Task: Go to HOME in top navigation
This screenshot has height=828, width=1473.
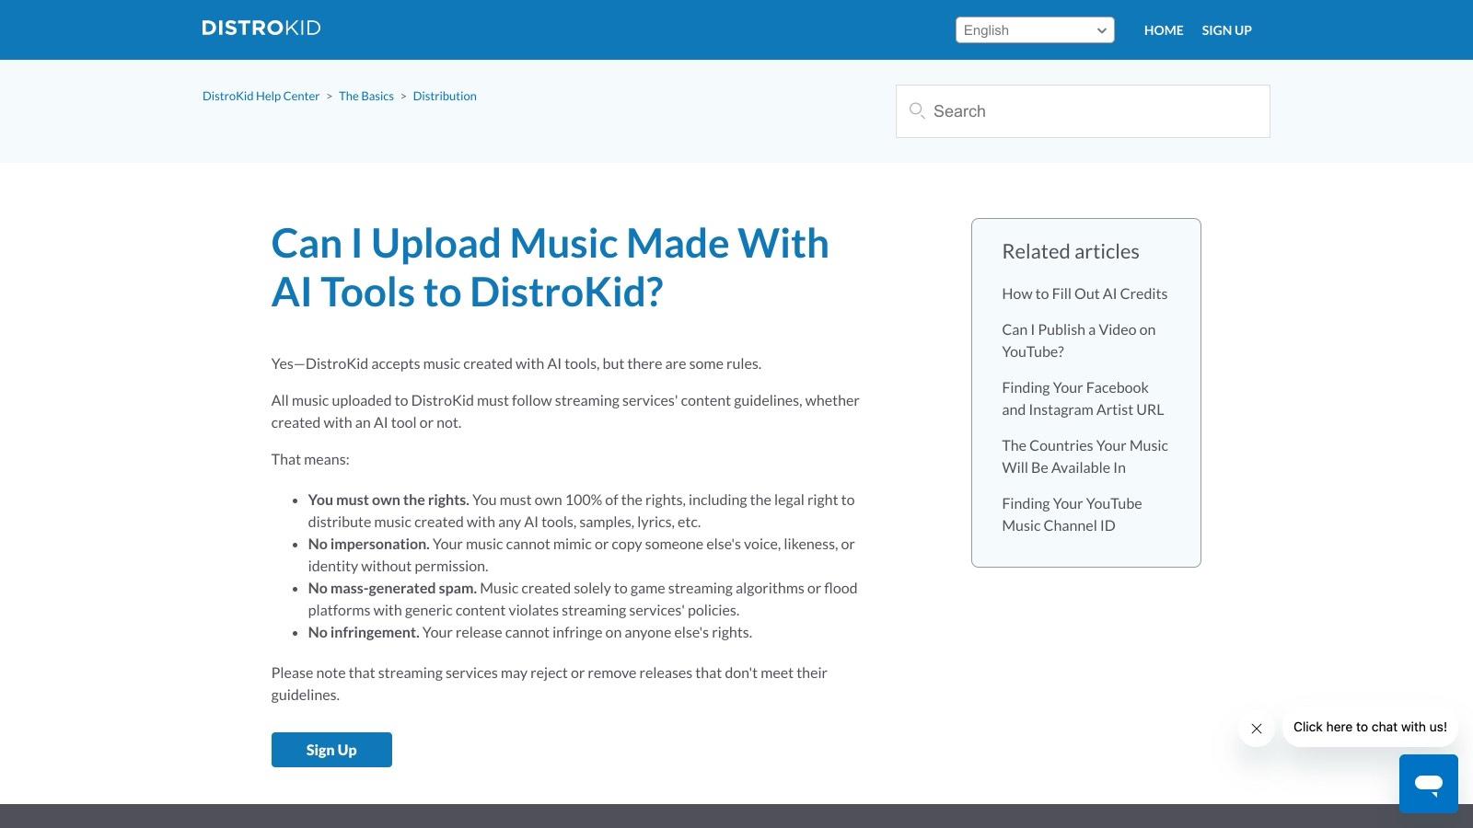Action: pos(1164,30)
